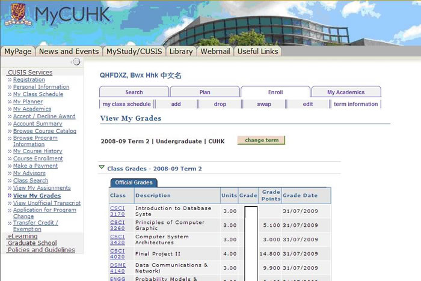Screen dimensions: 421x281
Task: Open My Course History link
Action: [37, 151]
